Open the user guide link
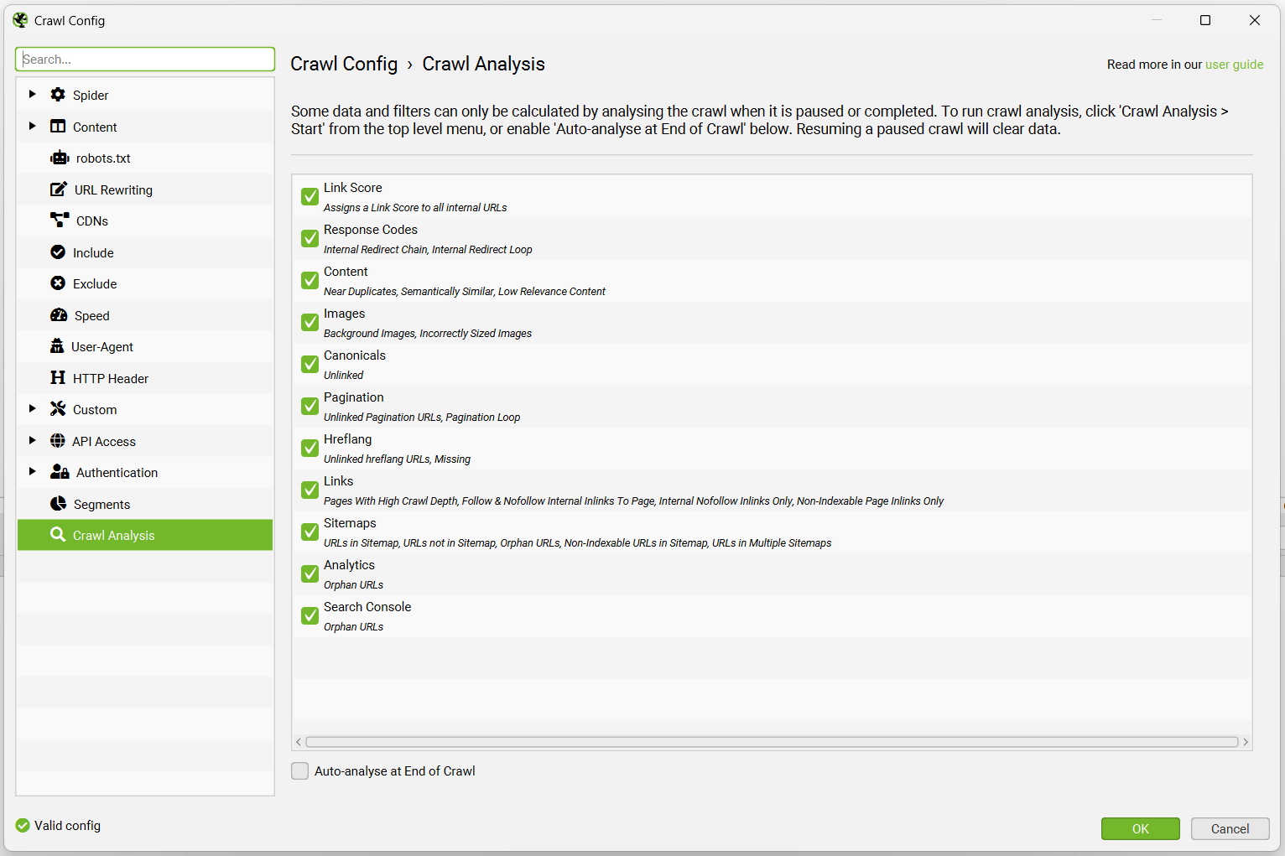The image size is (1285, 856). coord(1234,64)
